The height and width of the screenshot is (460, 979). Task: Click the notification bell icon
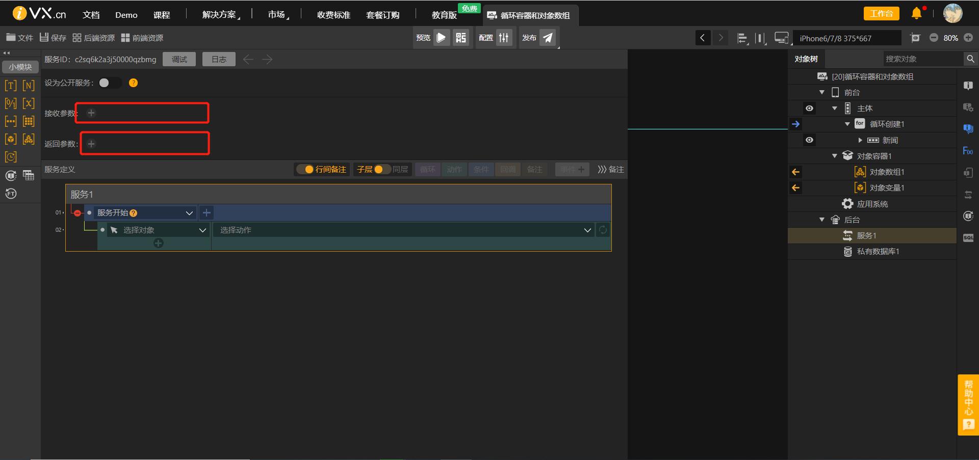click(917, 14)
